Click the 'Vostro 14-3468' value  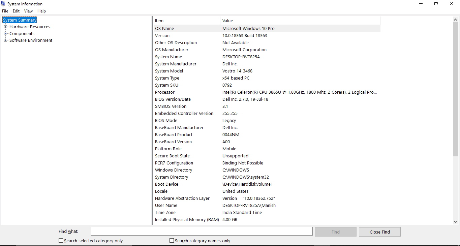tap(237, 71)
